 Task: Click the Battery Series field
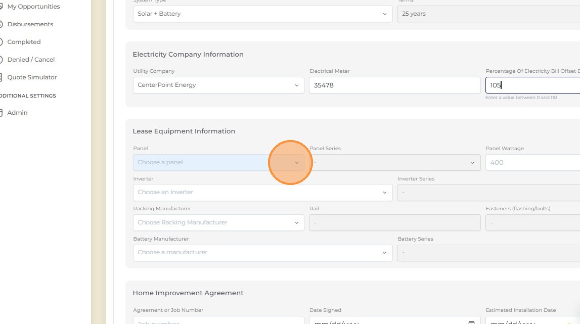coord(488,253)
